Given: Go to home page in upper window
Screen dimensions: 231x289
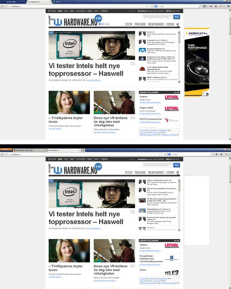Looking at the screenshot, I should [x=216, y=6].
